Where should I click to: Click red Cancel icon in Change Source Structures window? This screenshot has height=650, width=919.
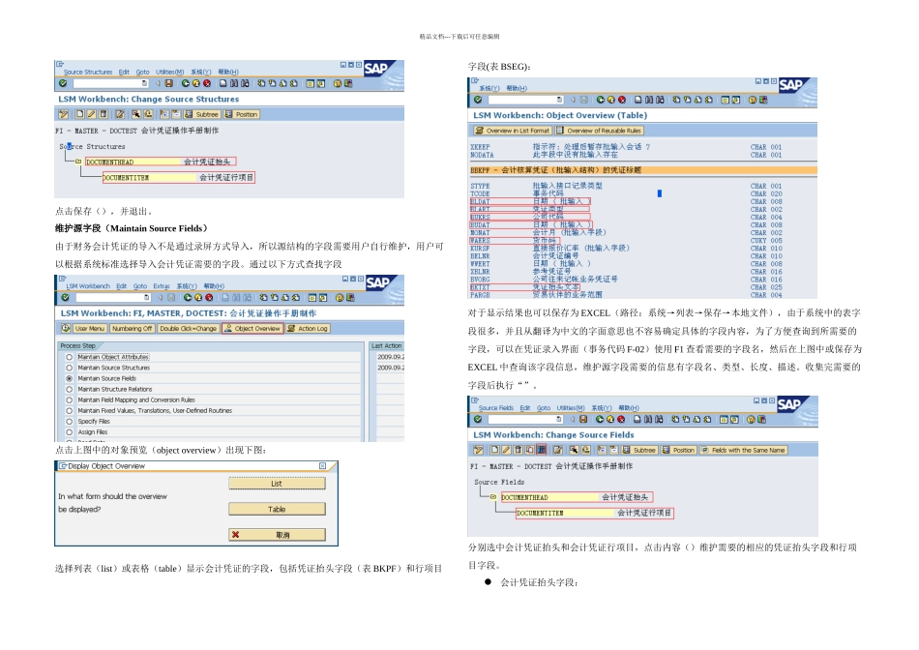(207, 83)
